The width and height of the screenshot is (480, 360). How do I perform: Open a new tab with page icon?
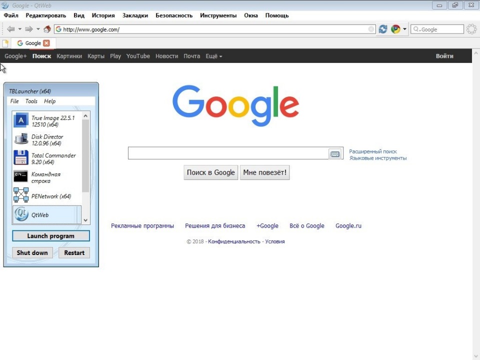(x=5, y=43)
